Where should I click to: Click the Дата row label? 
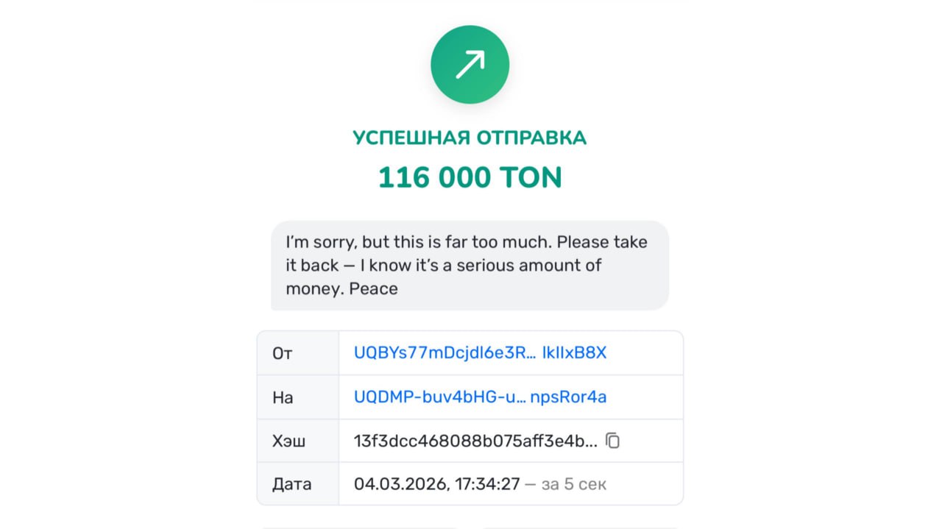coord(292,485)
